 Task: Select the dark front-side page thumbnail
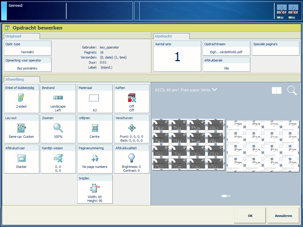coord(188,145)
